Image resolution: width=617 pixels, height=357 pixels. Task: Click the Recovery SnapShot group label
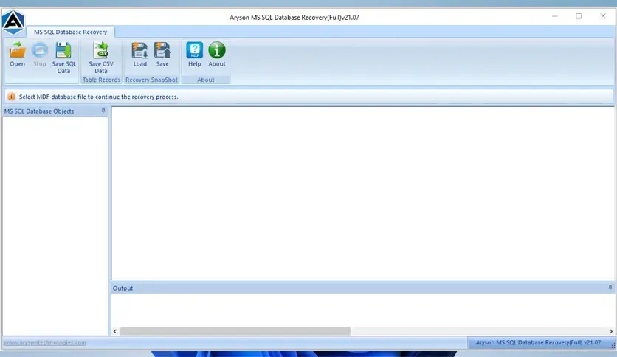click(x=151, y=80)
